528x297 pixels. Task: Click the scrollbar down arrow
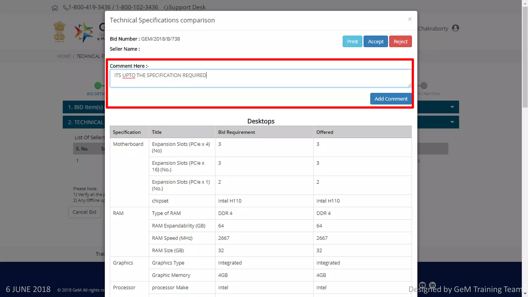pos(525,294)
